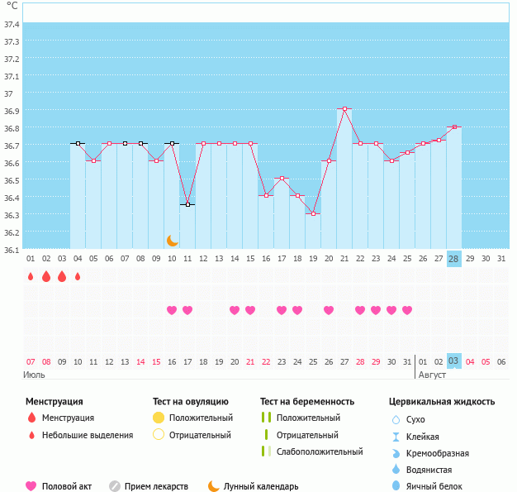Image resolution: width=517 pixels, height=492 pixels.
Task: Click the gray Прием лекарств pill icon
Action: coord(115,486)
